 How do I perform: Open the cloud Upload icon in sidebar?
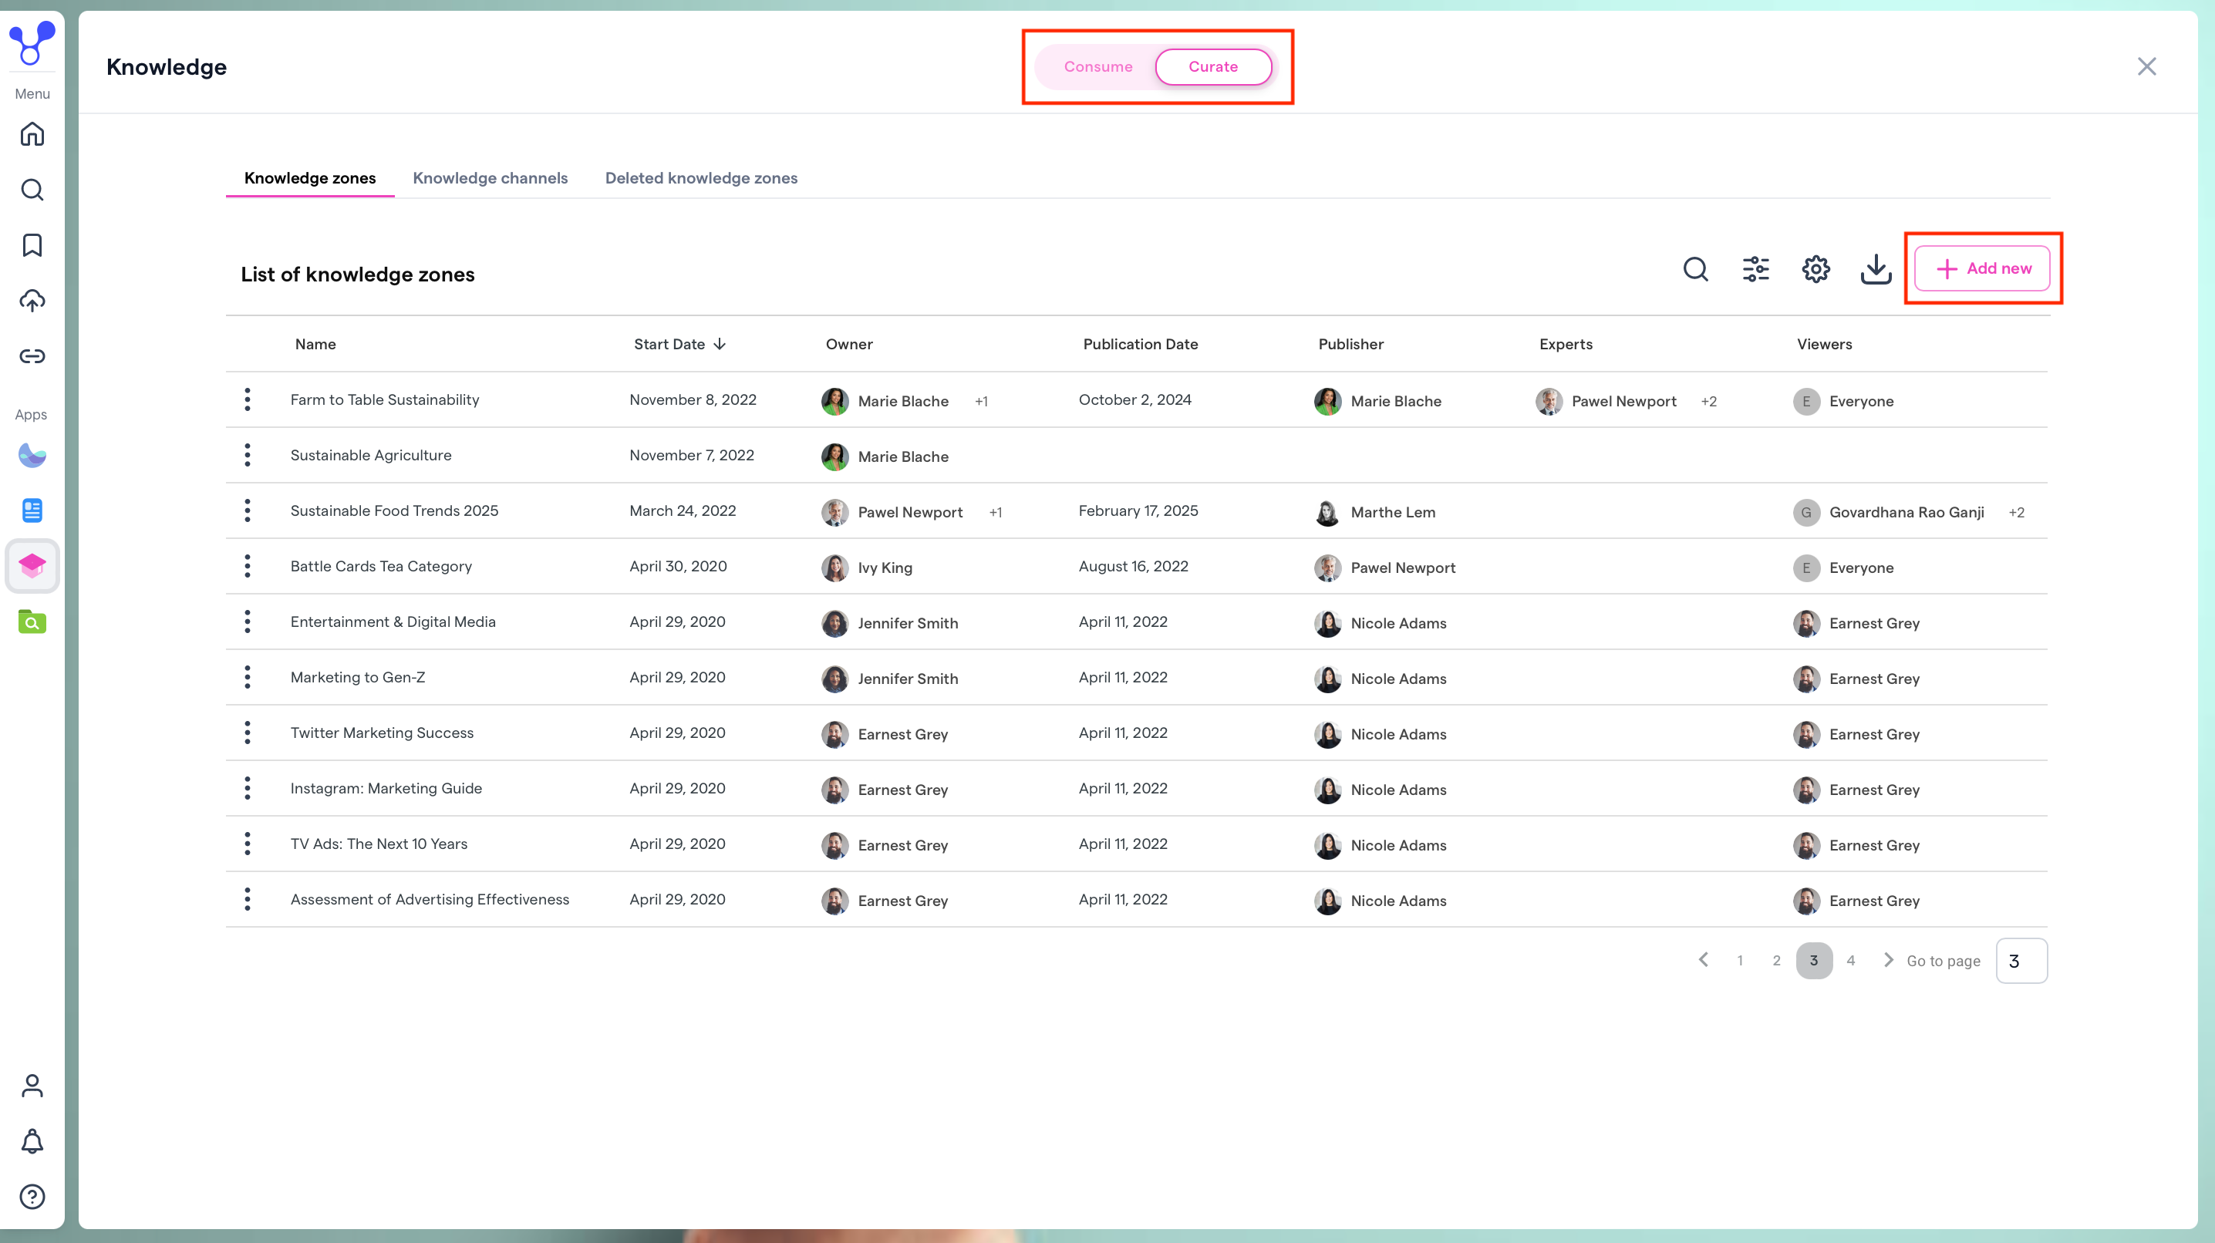click(32, 301)
